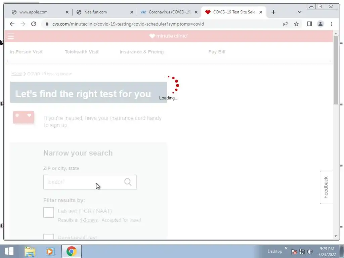Close the www.apple.com tab
Image resolution: width=344 pixels, height=258 pixels.
(67, 12)
